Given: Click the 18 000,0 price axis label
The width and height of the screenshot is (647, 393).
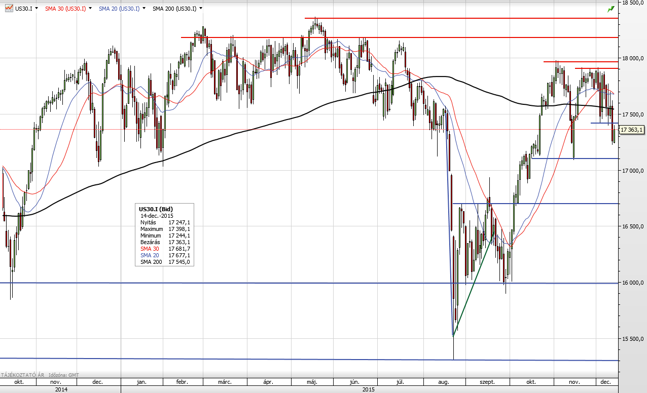Looking at the screenshot, I should (633, 59).
